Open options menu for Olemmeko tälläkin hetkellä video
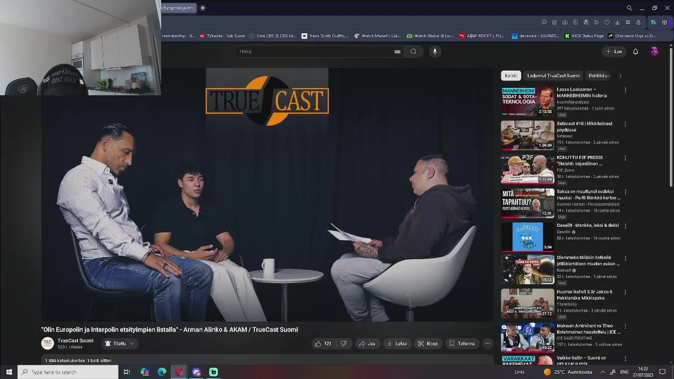Viewport: 674px width, 379px height. pyautogui.click(x=625, y=258)
